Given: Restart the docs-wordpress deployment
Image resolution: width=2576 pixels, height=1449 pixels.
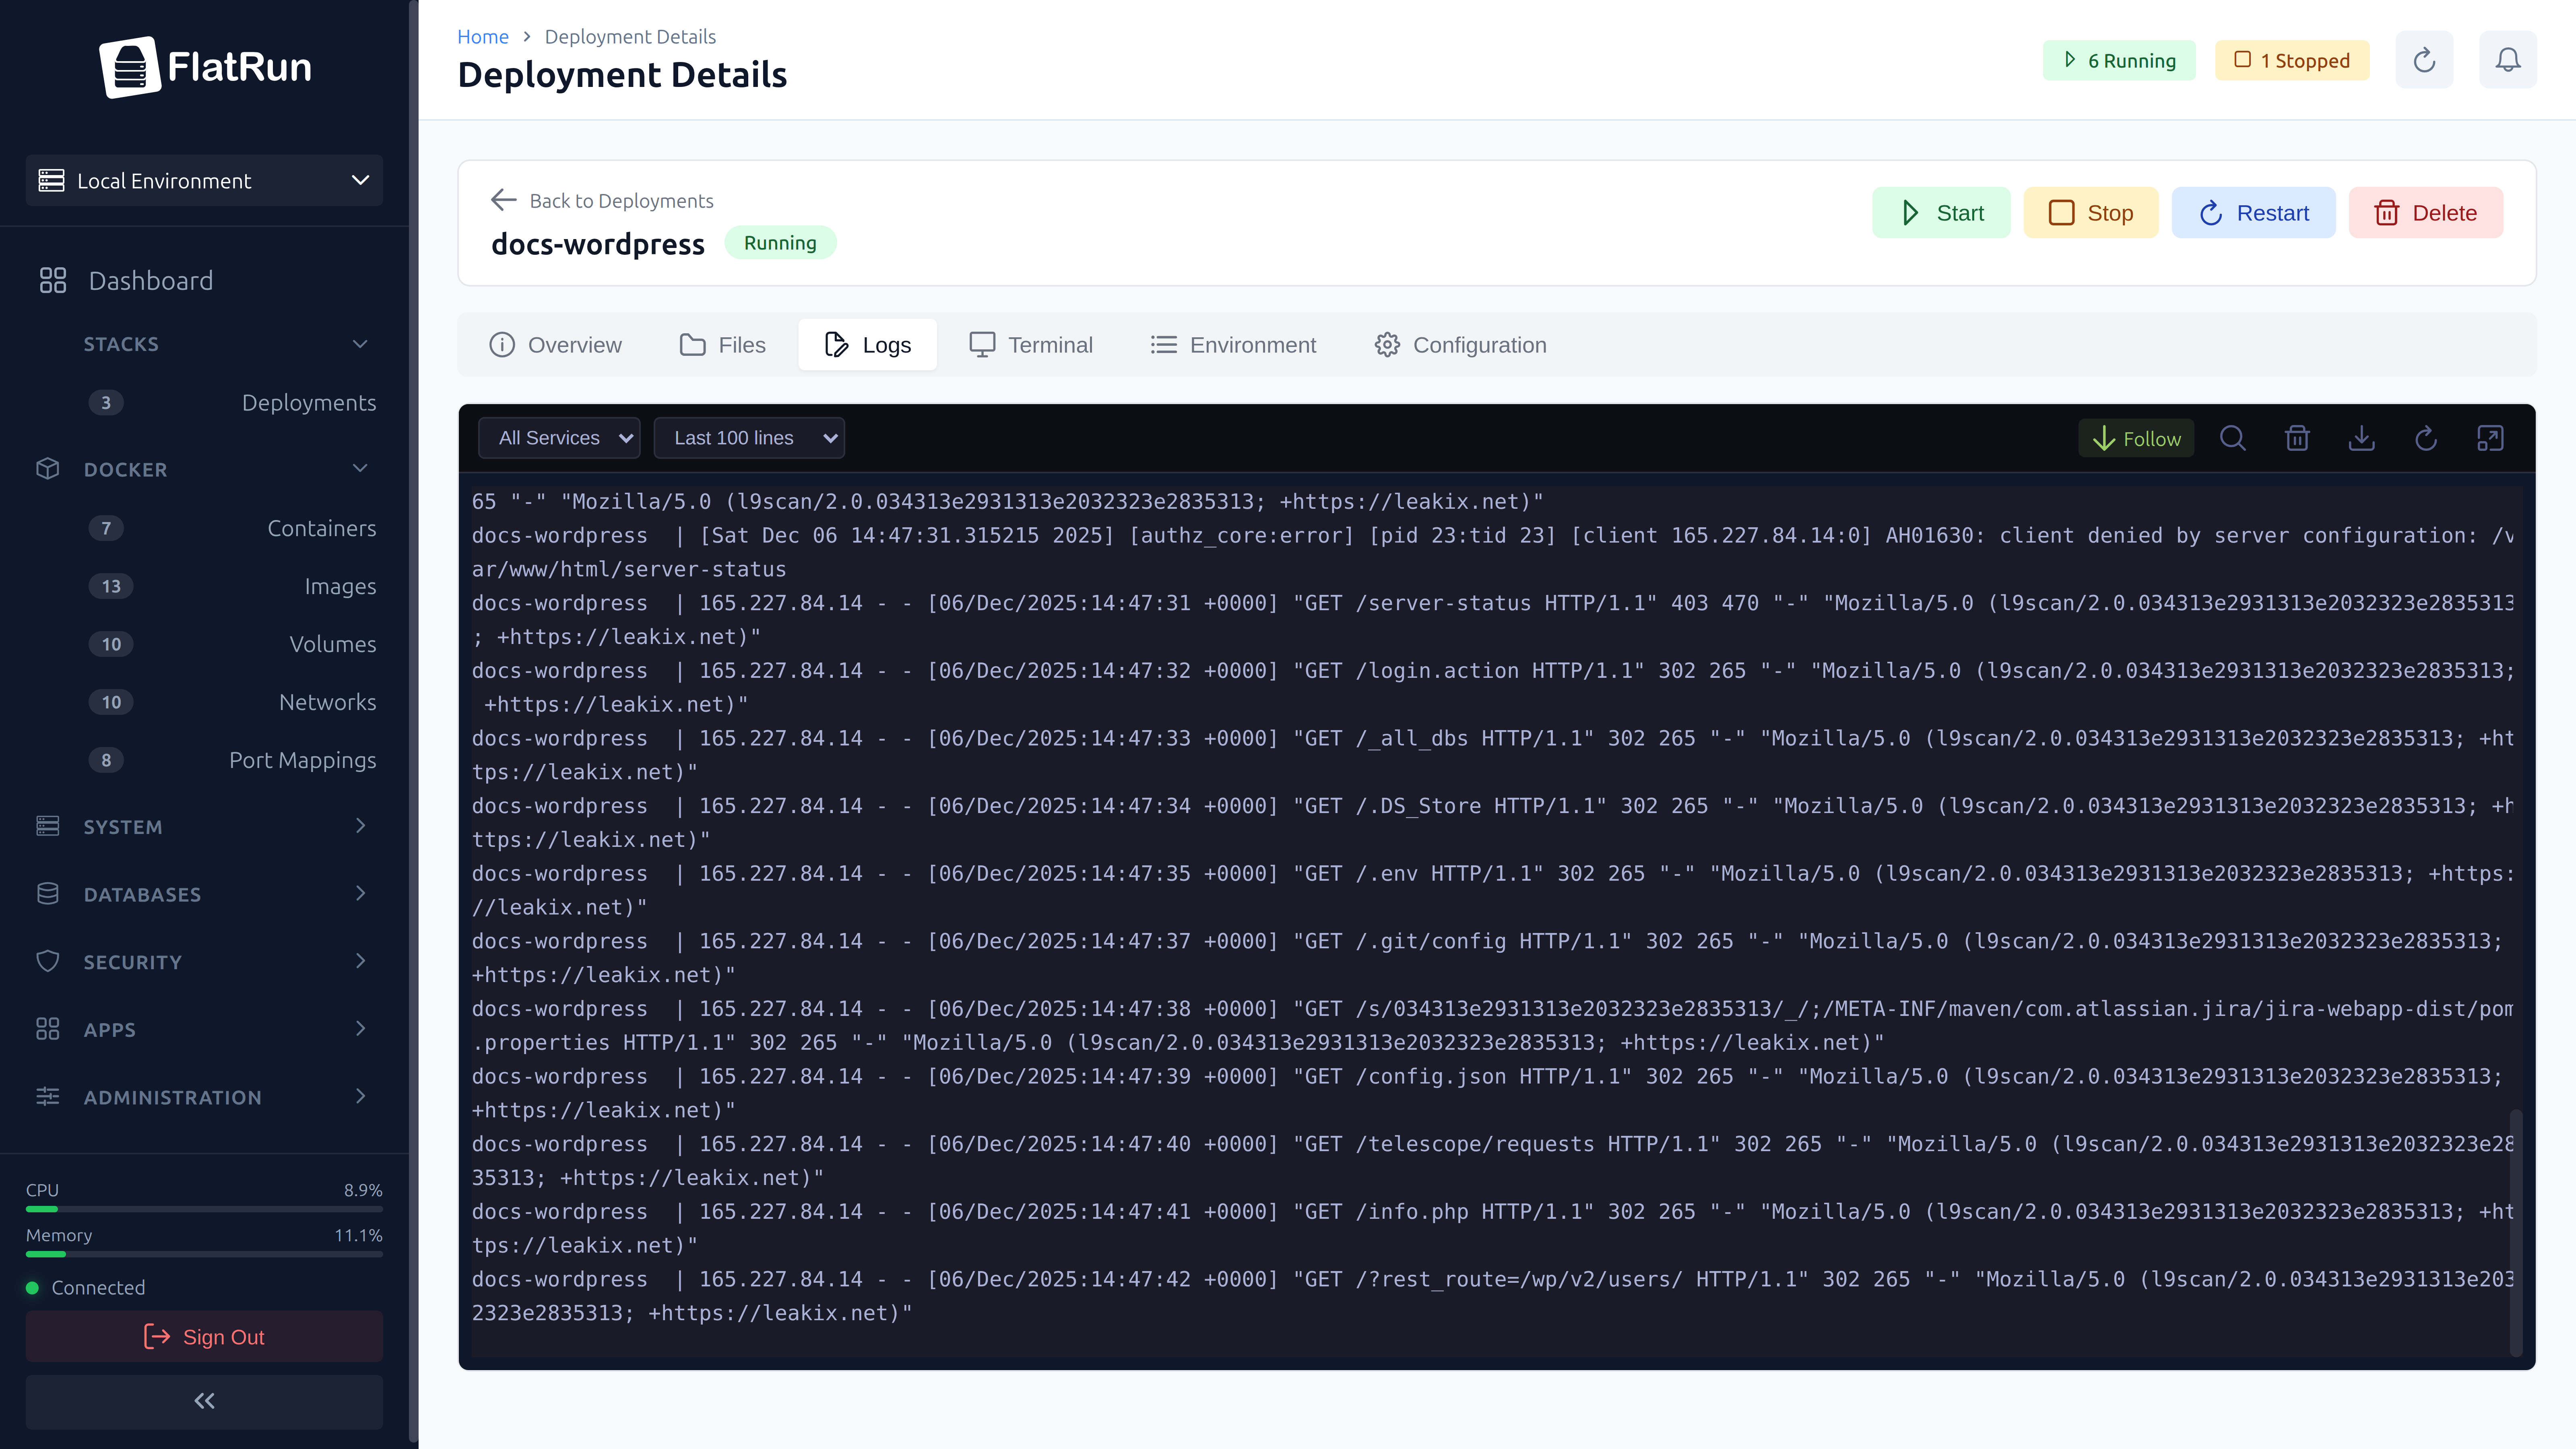Looking at the screenshot, I should click(x=2254, y=212).
